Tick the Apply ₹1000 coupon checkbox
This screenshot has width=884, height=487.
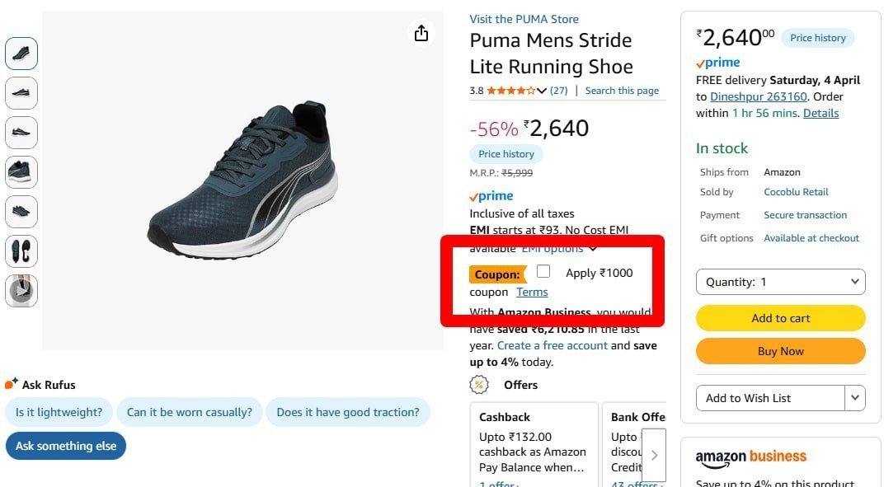[x=543, y=272]
